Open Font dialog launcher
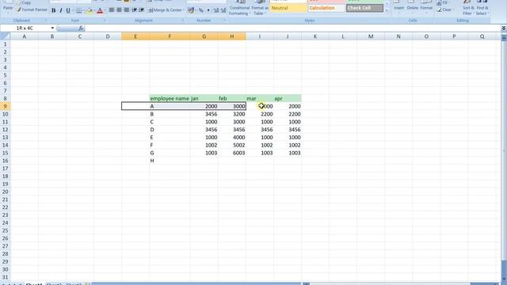The image size is (507, 285). point(105,21)
